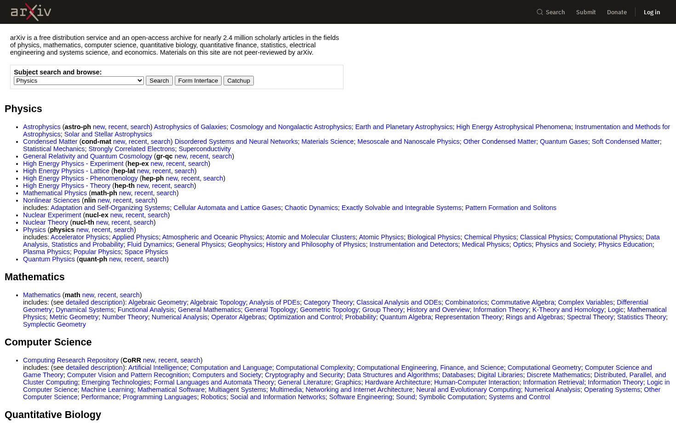Open the Number Theory category
This screenshot has height=424, width=676.
click(125, 317)
